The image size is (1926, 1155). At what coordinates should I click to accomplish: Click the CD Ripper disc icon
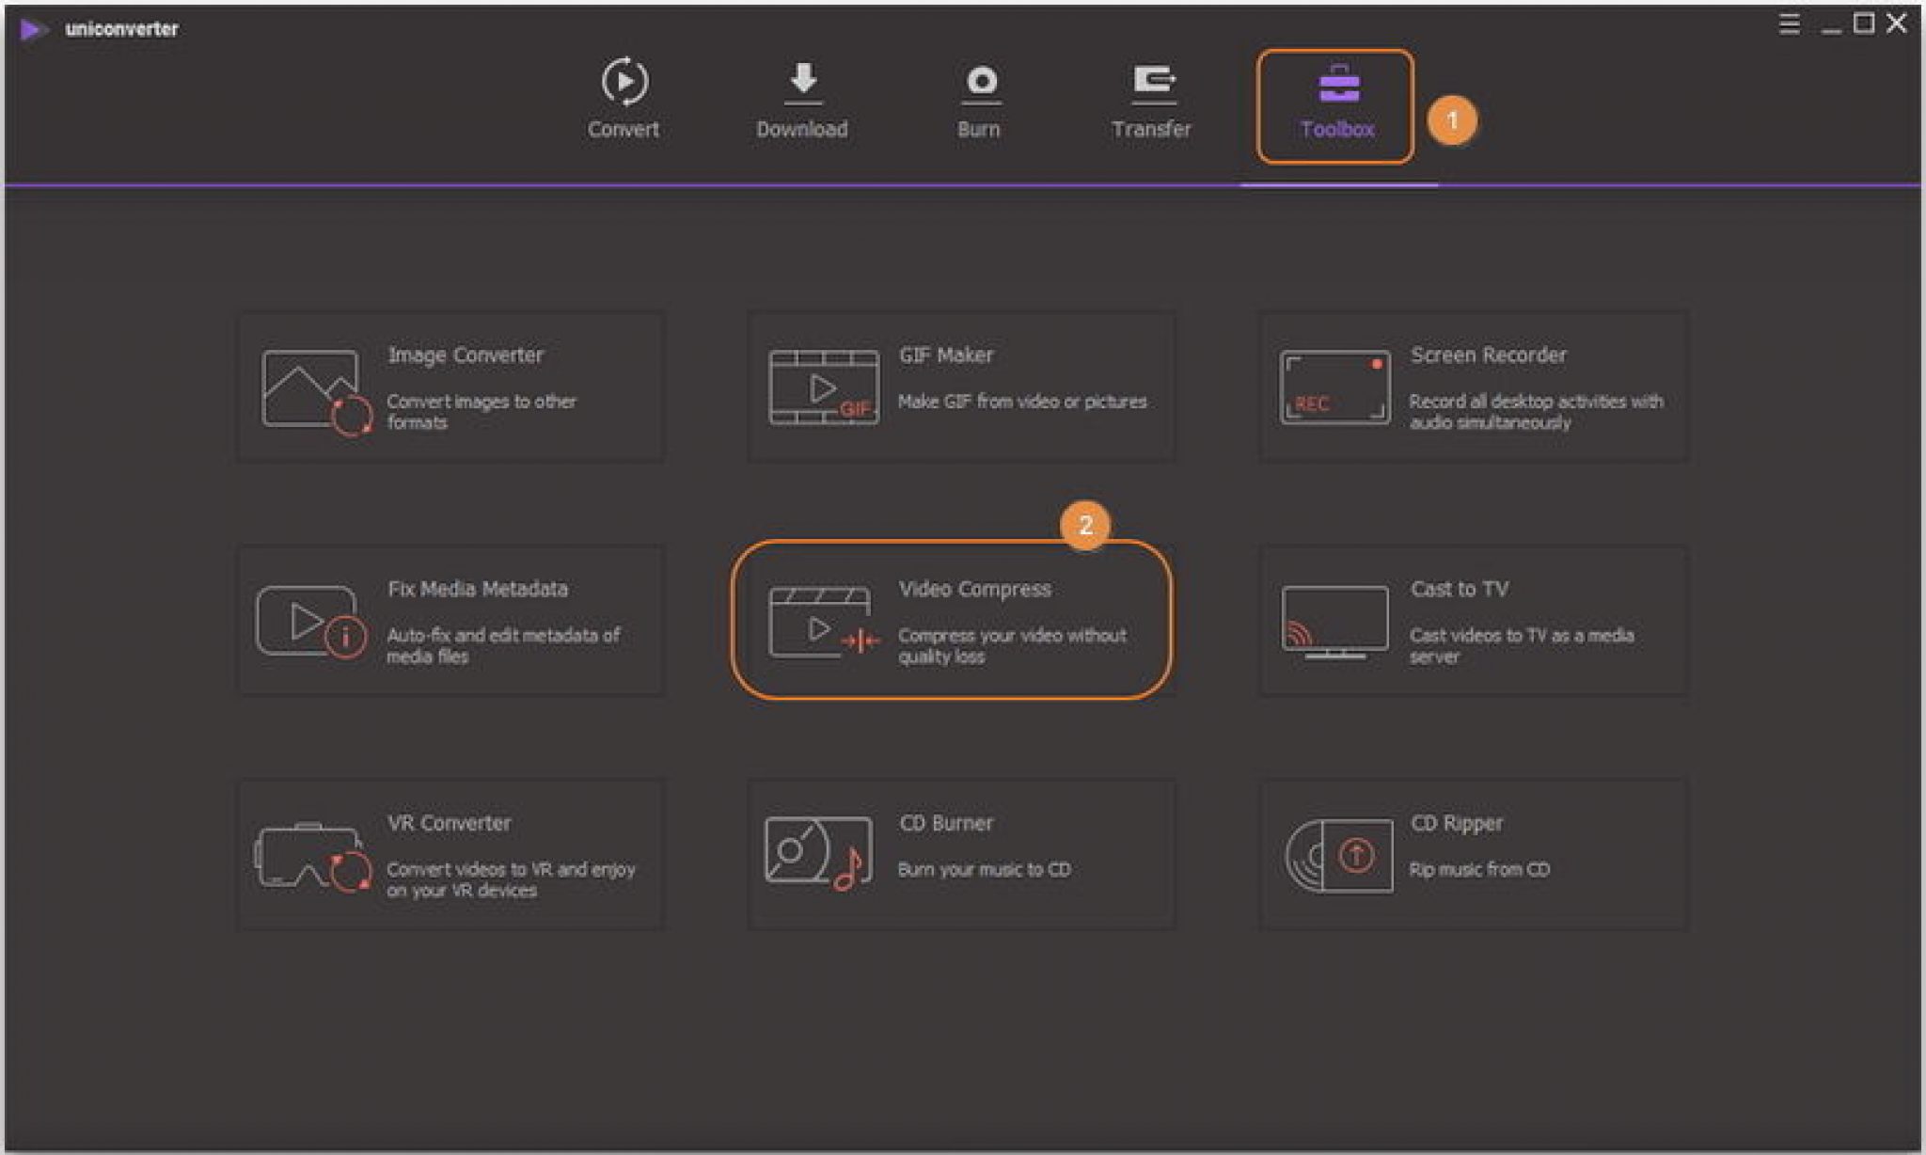(x=1338, y=855)
